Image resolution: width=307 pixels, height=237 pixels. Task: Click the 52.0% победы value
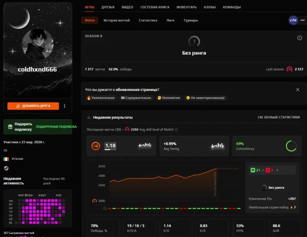(120, 69)
